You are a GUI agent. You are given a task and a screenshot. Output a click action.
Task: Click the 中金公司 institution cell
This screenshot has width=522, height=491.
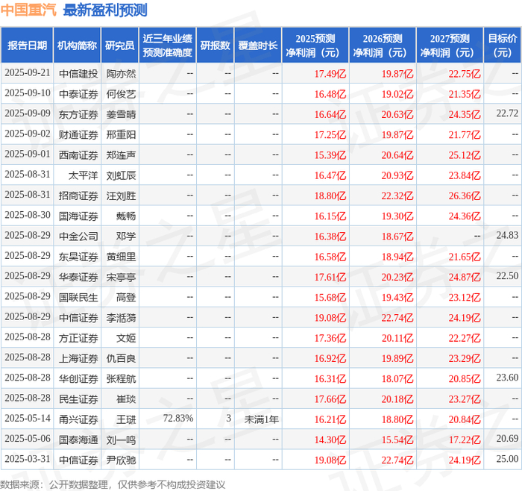click(78, 237)
